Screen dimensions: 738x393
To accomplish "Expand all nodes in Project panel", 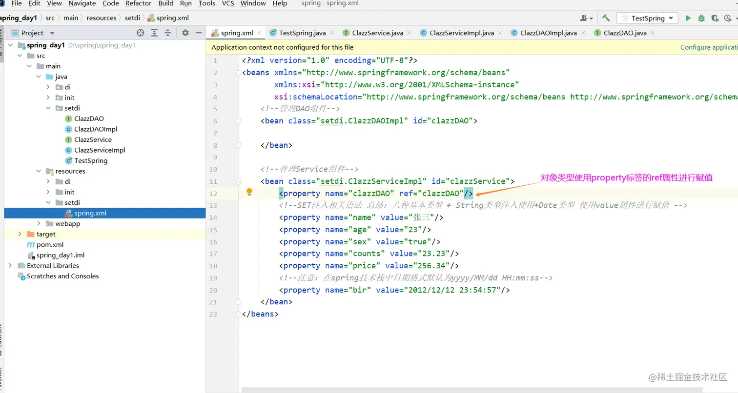I will click(x=154, y=33).
